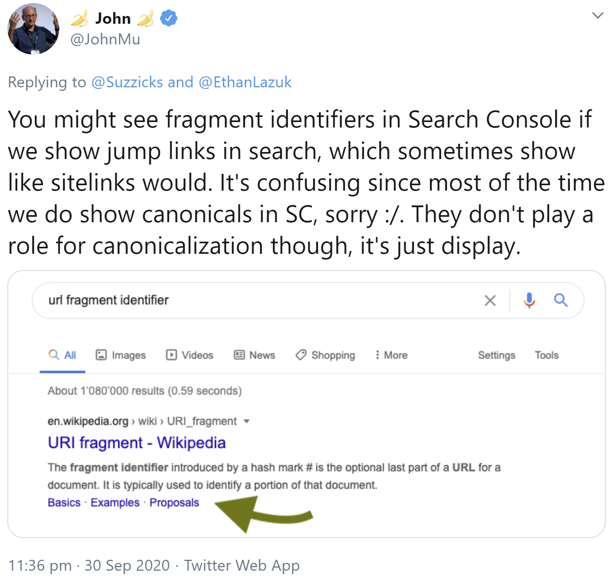Open the URI fragment Wikipedia result
The image size is (615, 582).
pos(136,442)
